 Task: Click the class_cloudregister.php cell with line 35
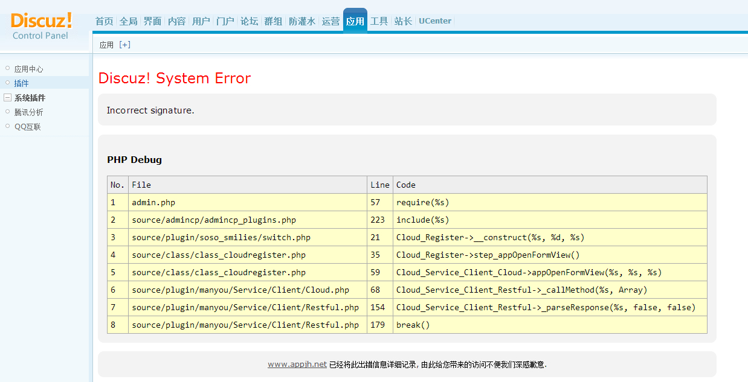coord(248,255)
